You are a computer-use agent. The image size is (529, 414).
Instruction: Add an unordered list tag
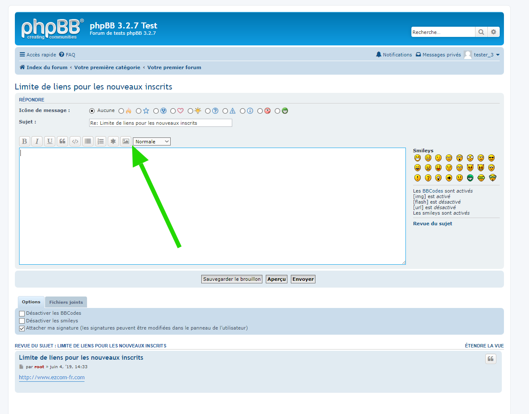[x=88, y=141]
